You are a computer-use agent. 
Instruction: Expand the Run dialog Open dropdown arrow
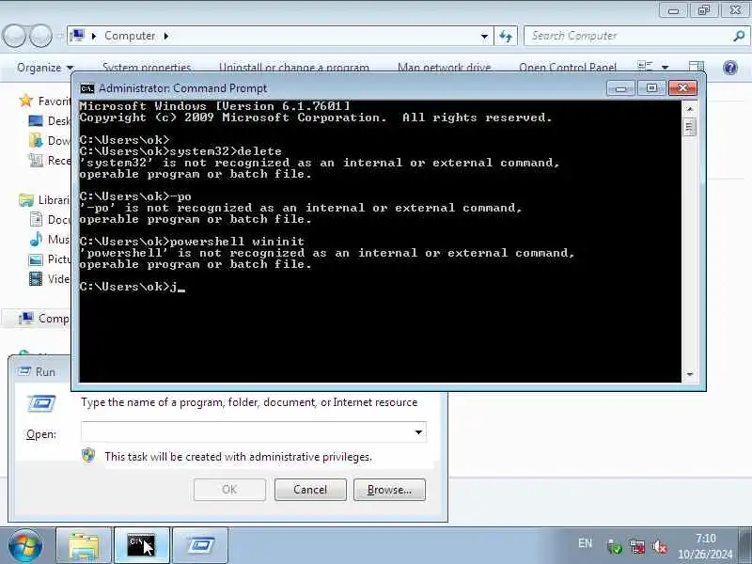[418, 432]
